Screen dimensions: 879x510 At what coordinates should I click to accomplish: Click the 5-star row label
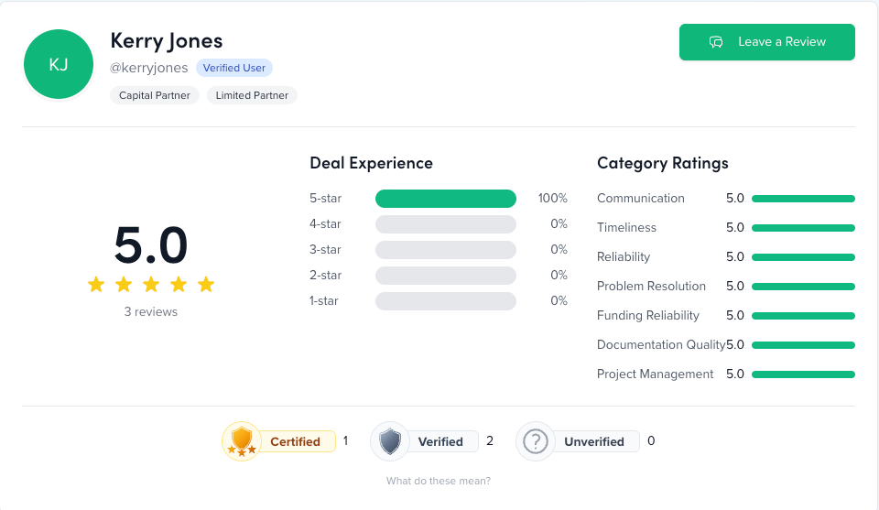(326, 199)
